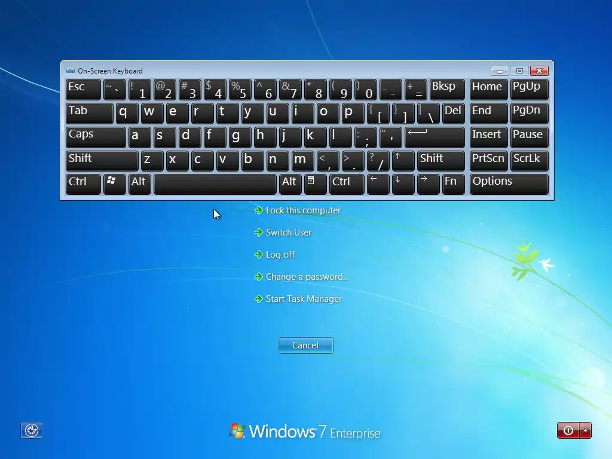Toggle the right Ctrl key

pos(347,184)
